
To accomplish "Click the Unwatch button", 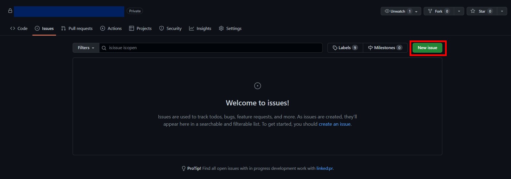I will pyautogui.click(x=401, y=11).
